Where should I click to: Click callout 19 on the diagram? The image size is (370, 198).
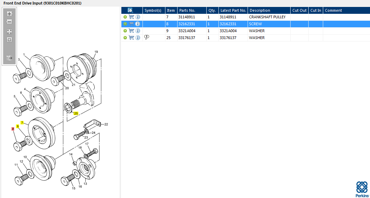(x=96, y=52)
